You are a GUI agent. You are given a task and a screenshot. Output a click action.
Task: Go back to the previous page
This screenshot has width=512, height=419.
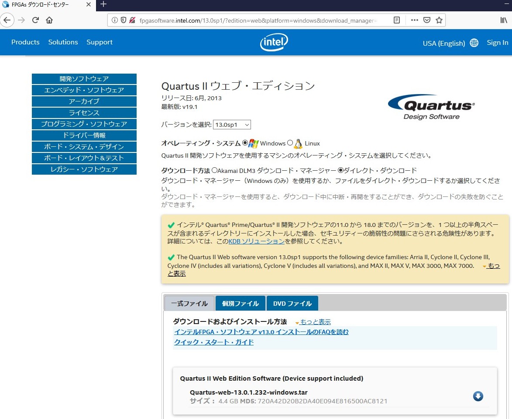pyautogui.click(x=7, y=20)
